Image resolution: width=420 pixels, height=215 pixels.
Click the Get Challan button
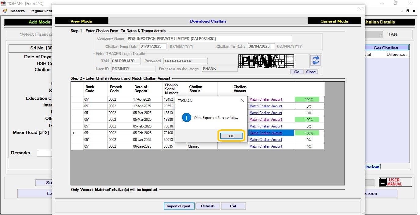tap(386, 48)
